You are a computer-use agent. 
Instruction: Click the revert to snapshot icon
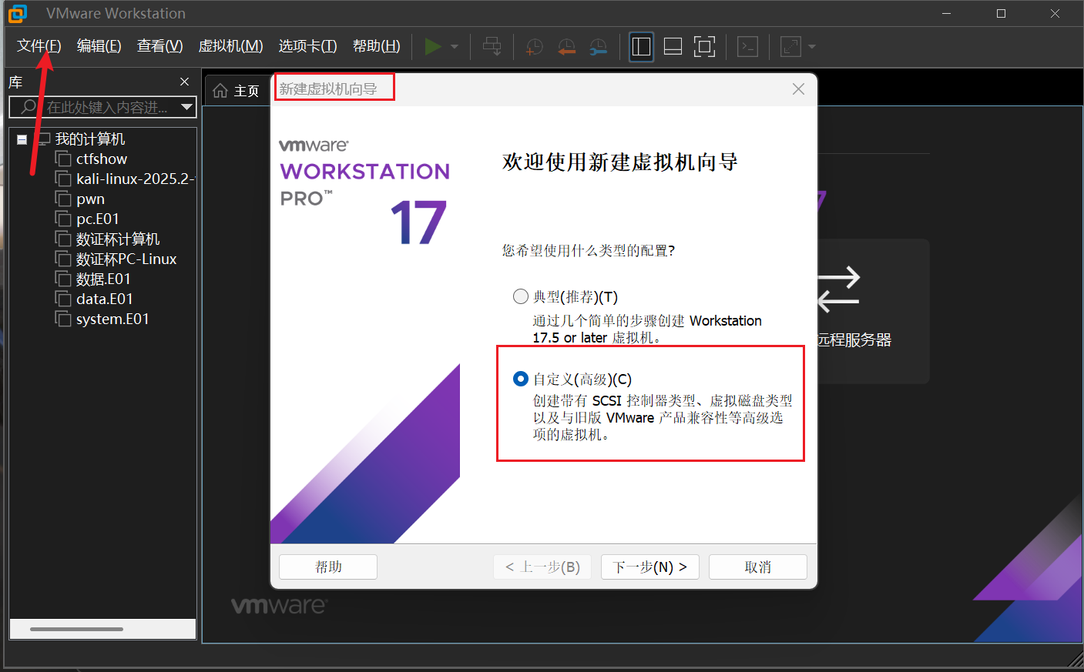click(x=566, y=47)
